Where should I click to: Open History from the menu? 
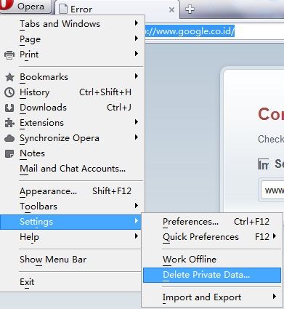point(73,92)
